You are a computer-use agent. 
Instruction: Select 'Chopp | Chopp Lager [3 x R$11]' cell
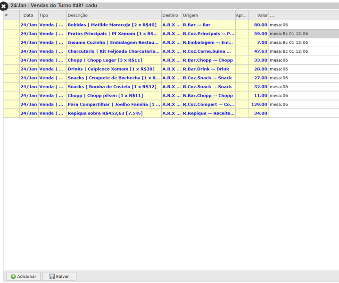[114, 60]
